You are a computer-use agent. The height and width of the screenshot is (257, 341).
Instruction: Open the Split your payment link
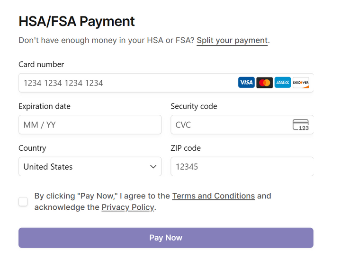pyautogui.click(x=232, y=41)
